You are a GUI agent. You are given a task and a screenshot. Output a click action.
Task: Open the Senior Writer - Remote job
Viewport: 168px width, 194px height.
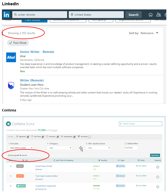[37, 52]
